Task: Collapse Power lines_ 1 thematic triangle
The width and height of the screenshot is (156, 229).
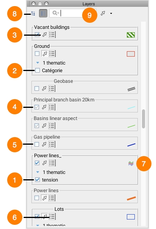Action: (37, 172)
